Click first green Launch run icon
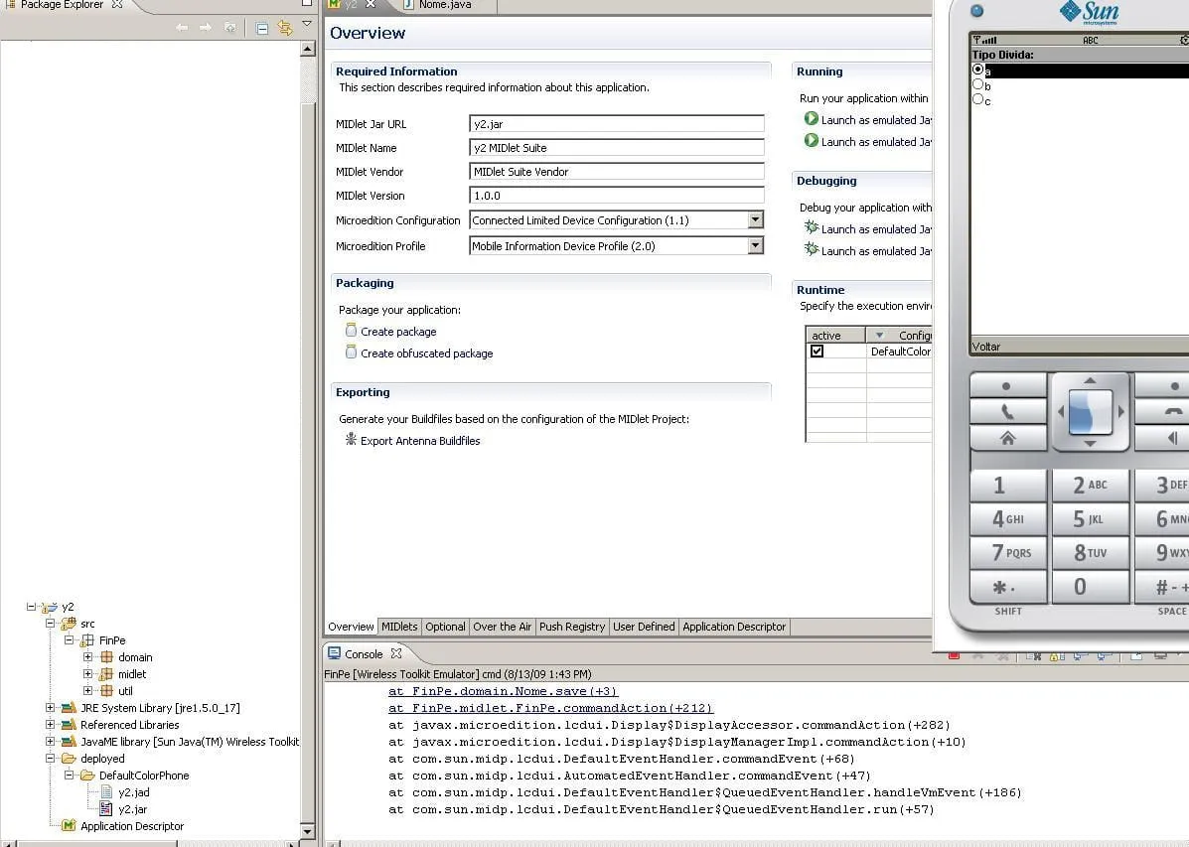 point(811,119)
